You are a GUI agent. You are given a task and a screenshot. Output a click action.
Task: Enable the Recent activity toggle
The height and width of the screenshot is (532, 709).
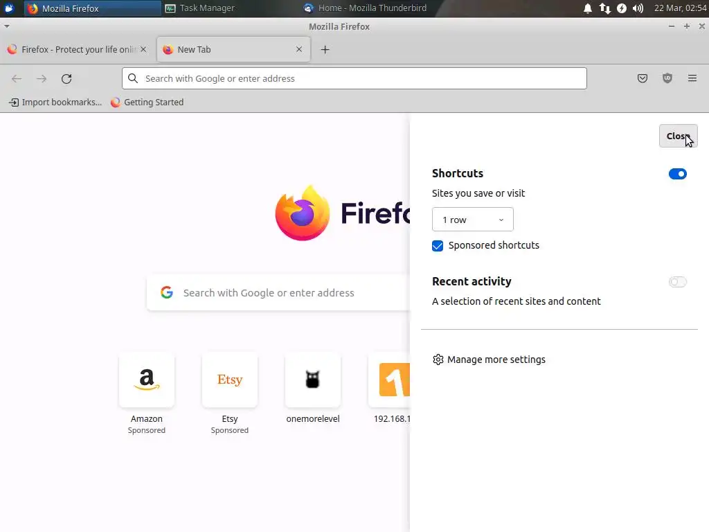[x=677, y=282]
